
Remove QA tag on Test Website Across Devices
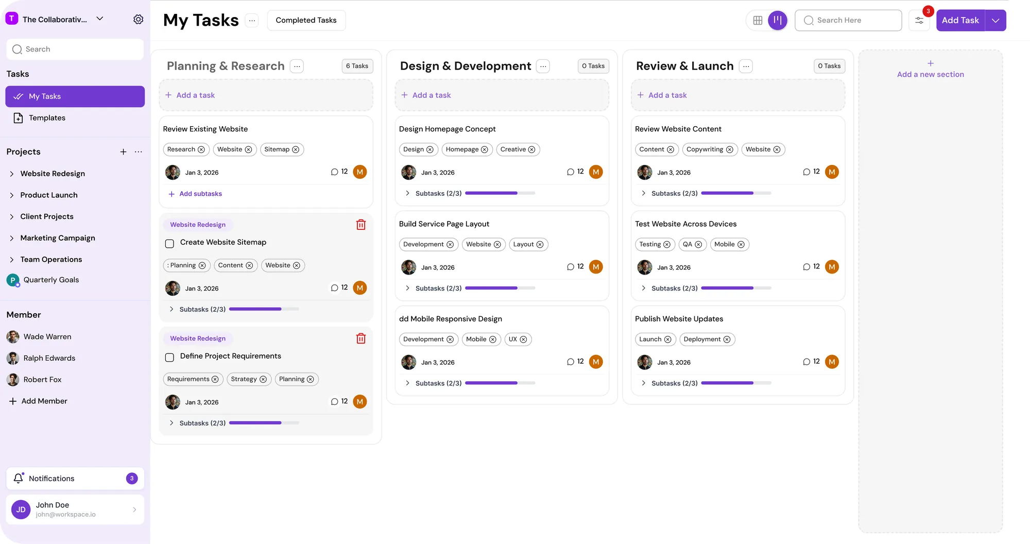click(698, 244)
